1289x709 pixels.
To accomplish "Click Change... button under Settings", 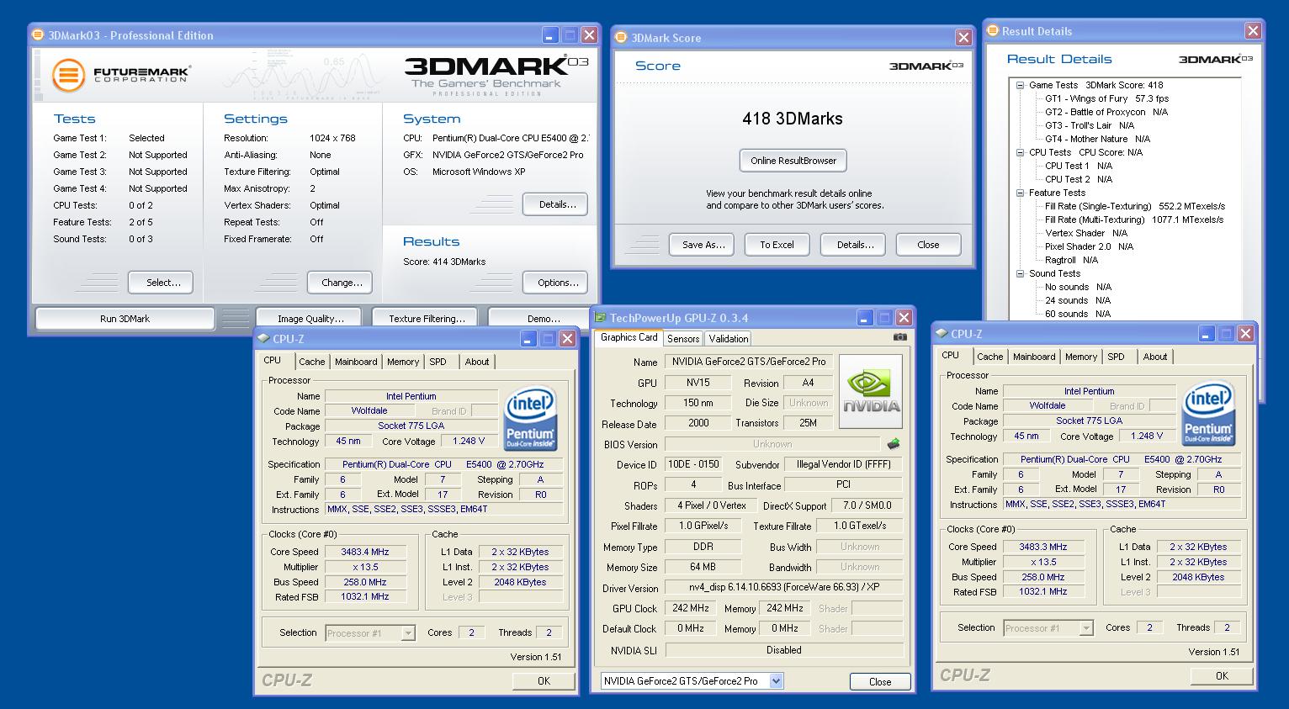I will tap(342, 283).
